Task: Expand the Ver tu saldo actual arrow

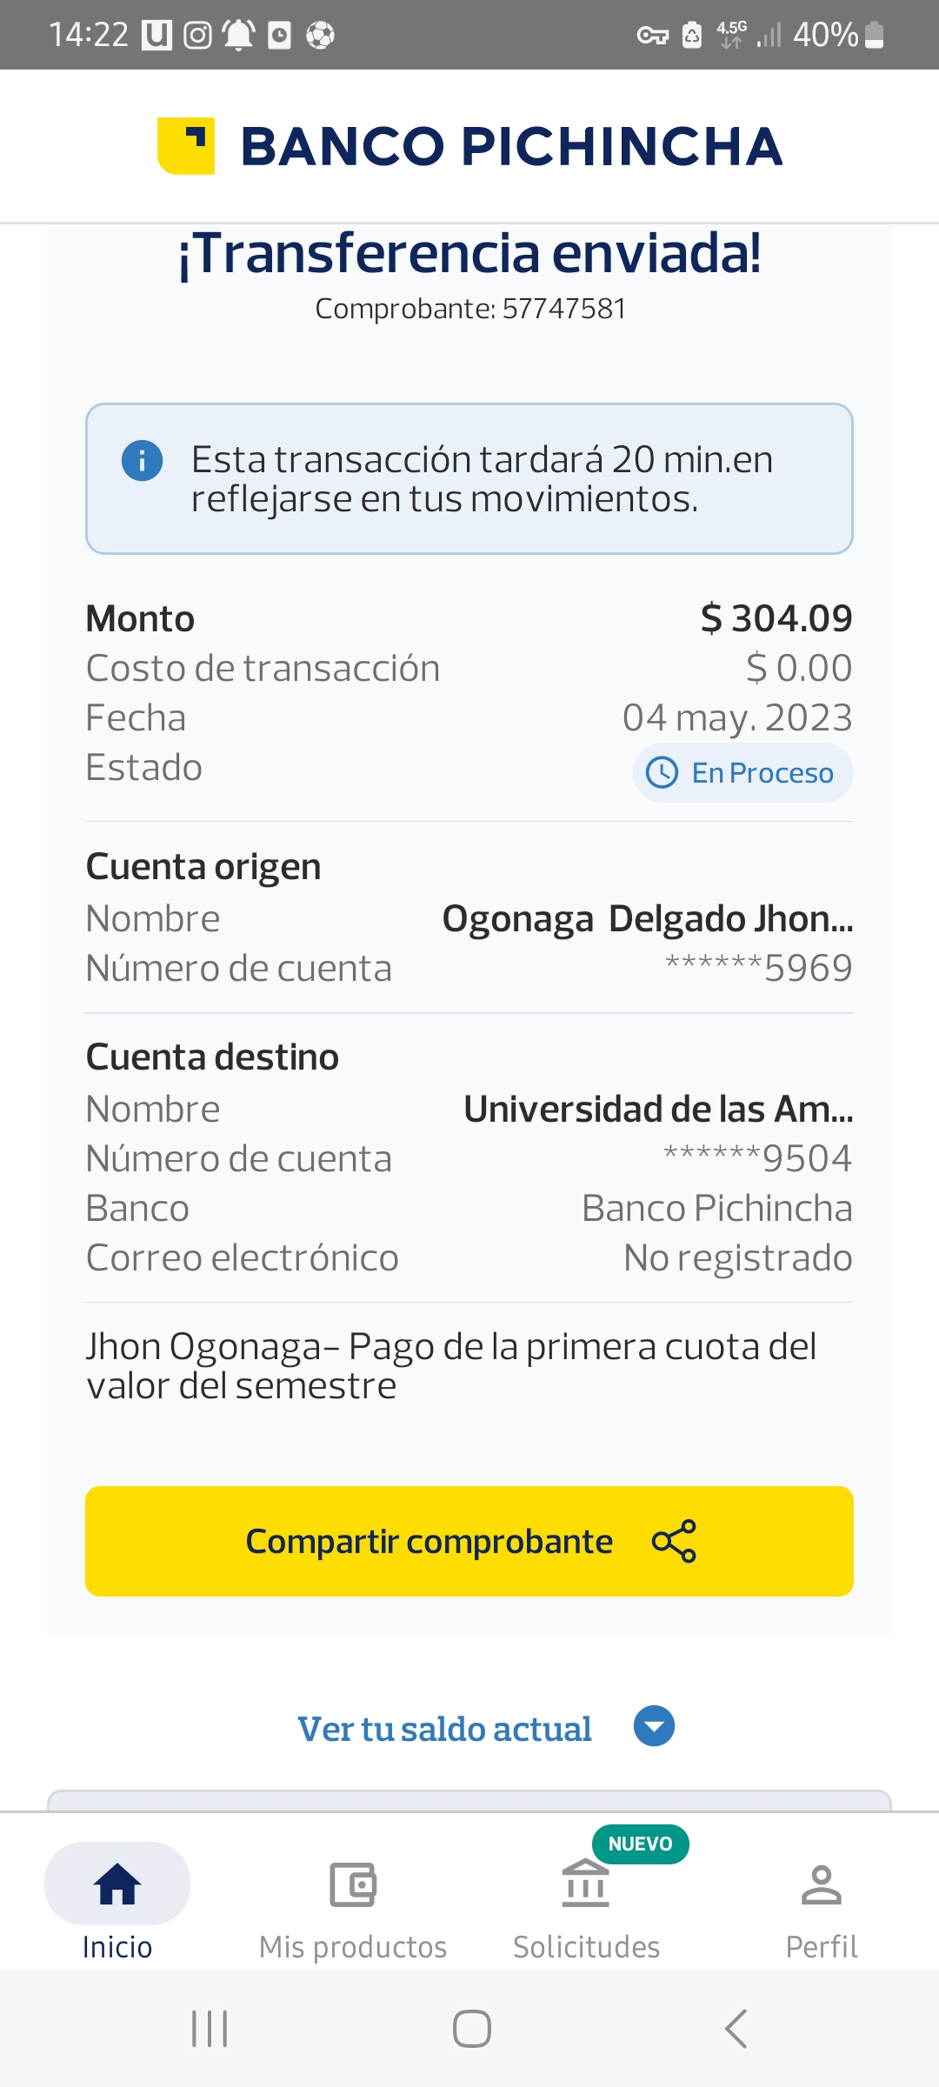Action: click(x=654, y=1726)
